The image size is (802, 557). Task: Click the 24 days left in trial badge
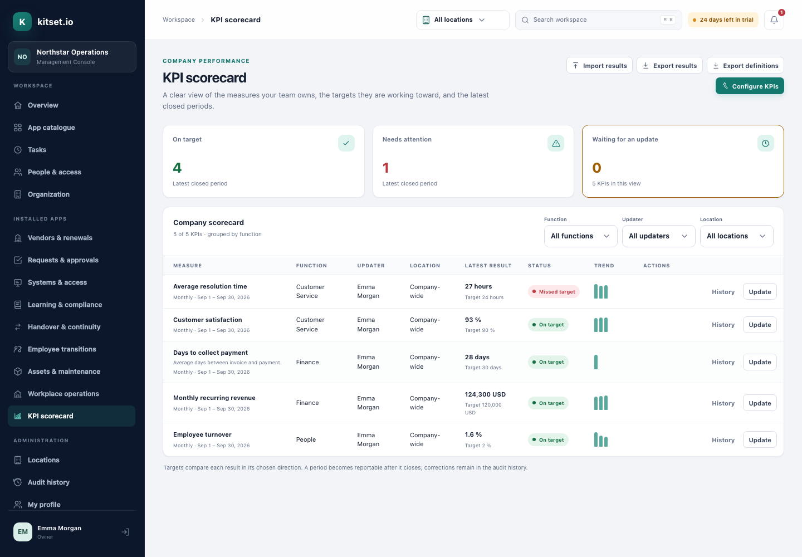pyautogui.click(x=723, y=20)
